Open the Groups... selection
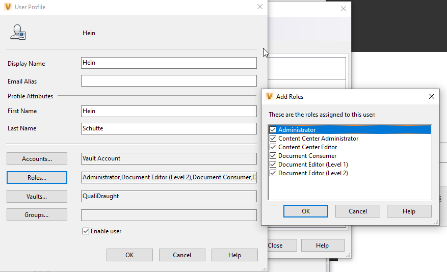447x272 pixels. pos(37,215)
